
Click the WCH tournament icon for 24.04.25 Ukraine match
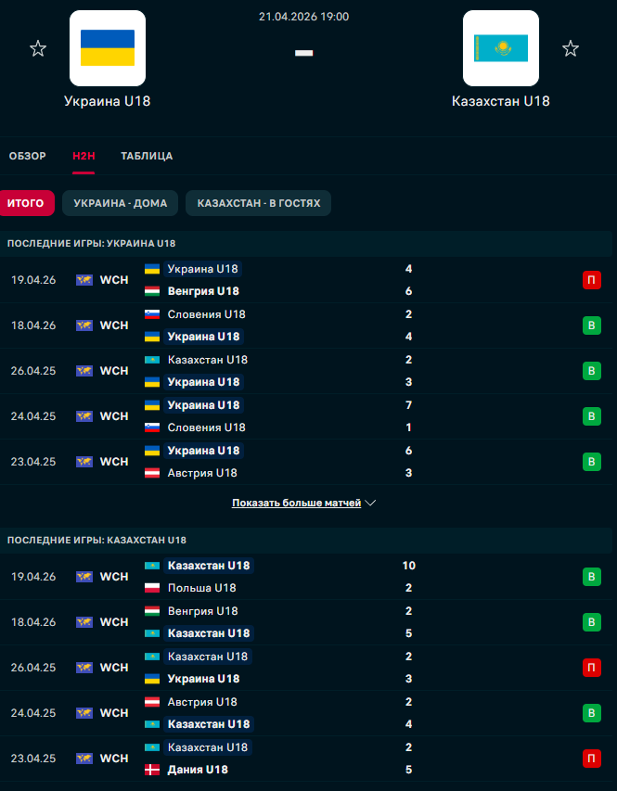[84, 416]
